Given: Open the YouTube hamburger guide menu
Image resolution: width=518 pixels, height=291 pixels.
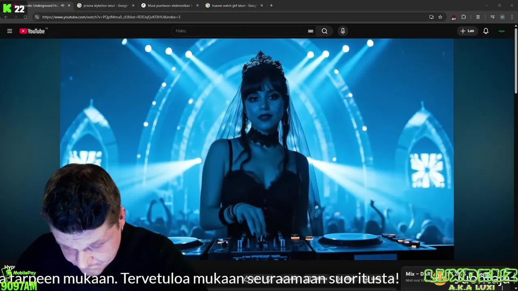Looking at the screenshot, I should [x=10, y=31].
